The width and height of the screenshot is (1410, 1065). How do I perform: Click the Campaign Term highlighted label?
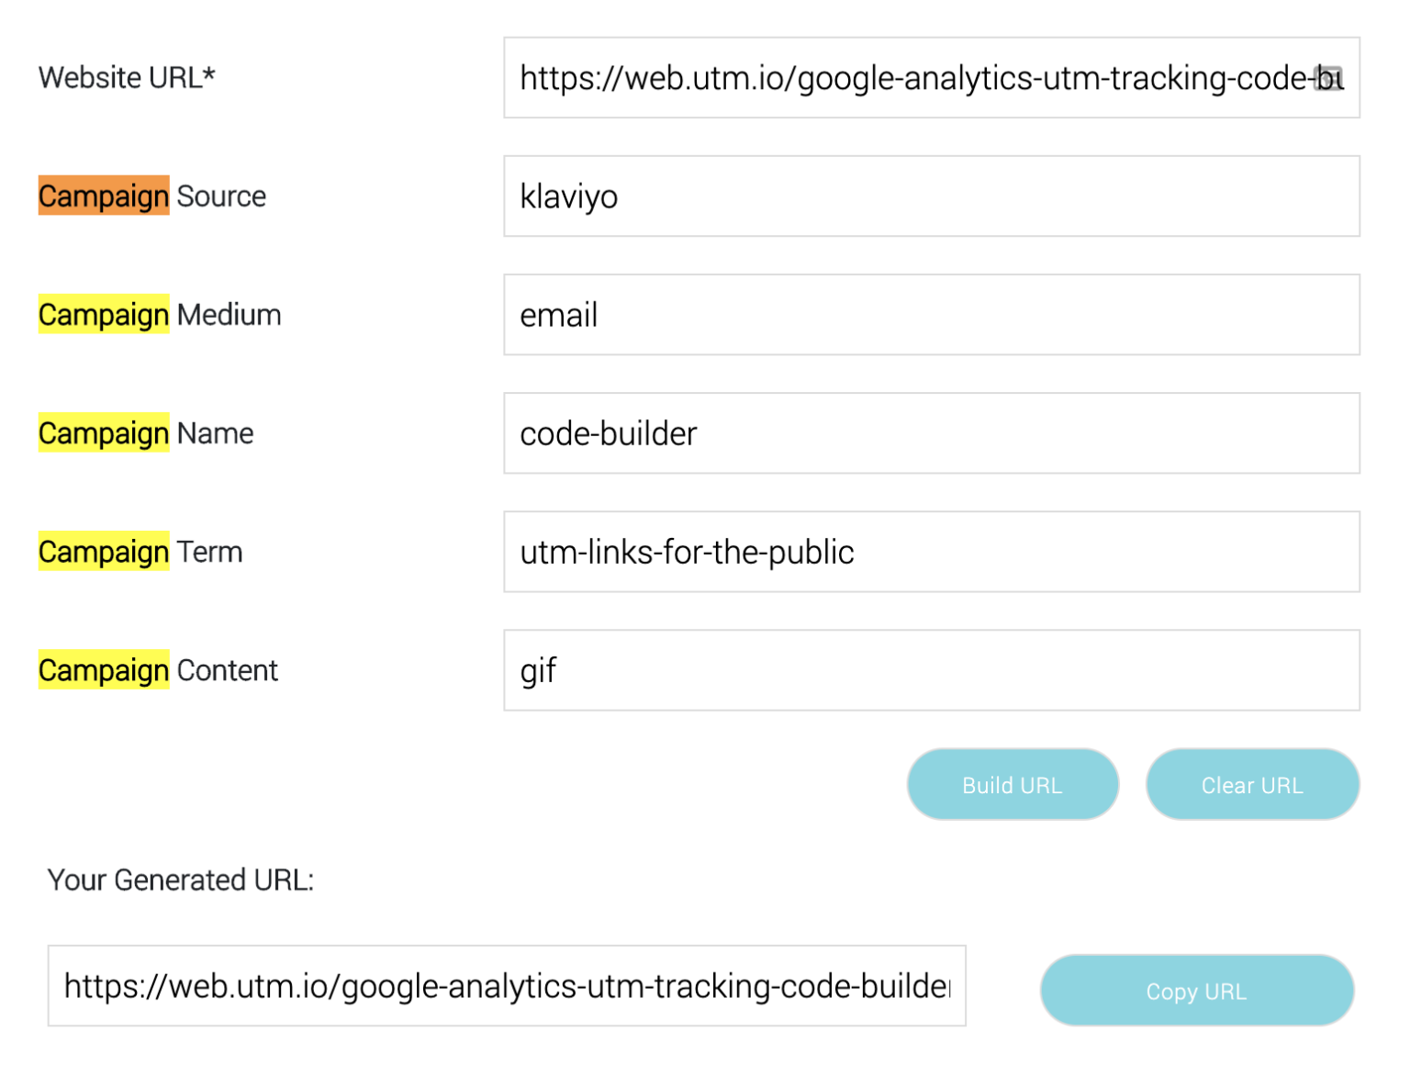coord(103,551)
